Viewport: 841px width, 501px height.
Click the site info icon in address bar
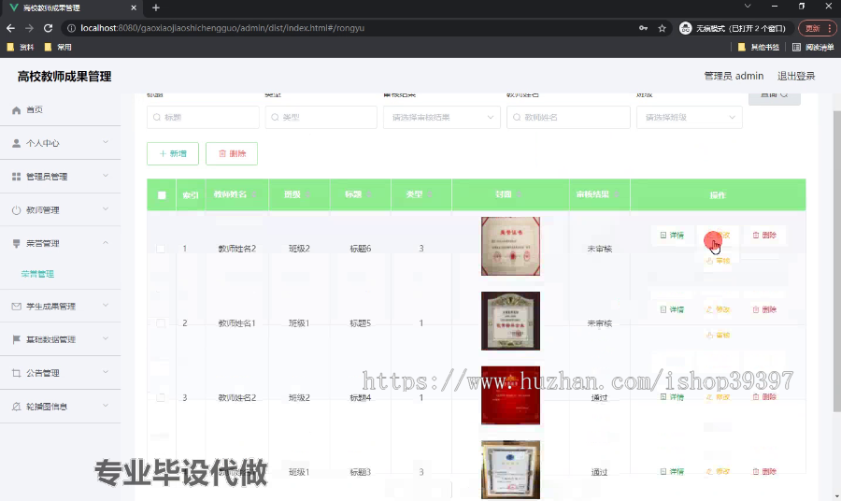pyautogui.click(x=71, y=28)
